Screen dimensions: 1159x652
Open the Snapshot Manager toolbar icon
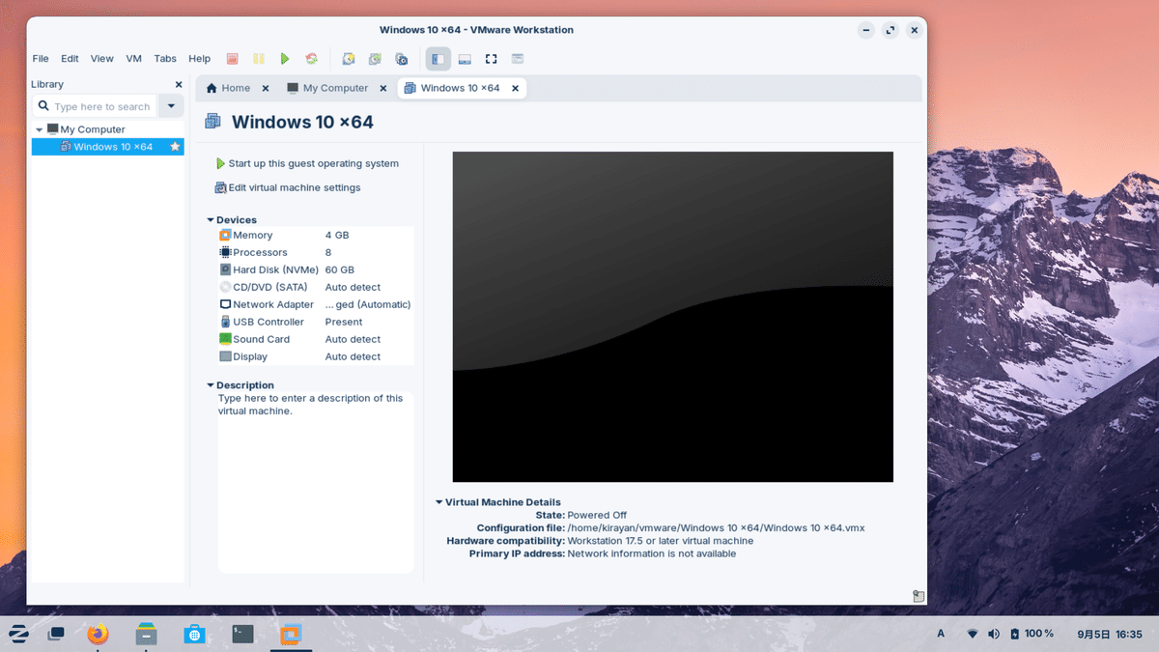point(401,59)
